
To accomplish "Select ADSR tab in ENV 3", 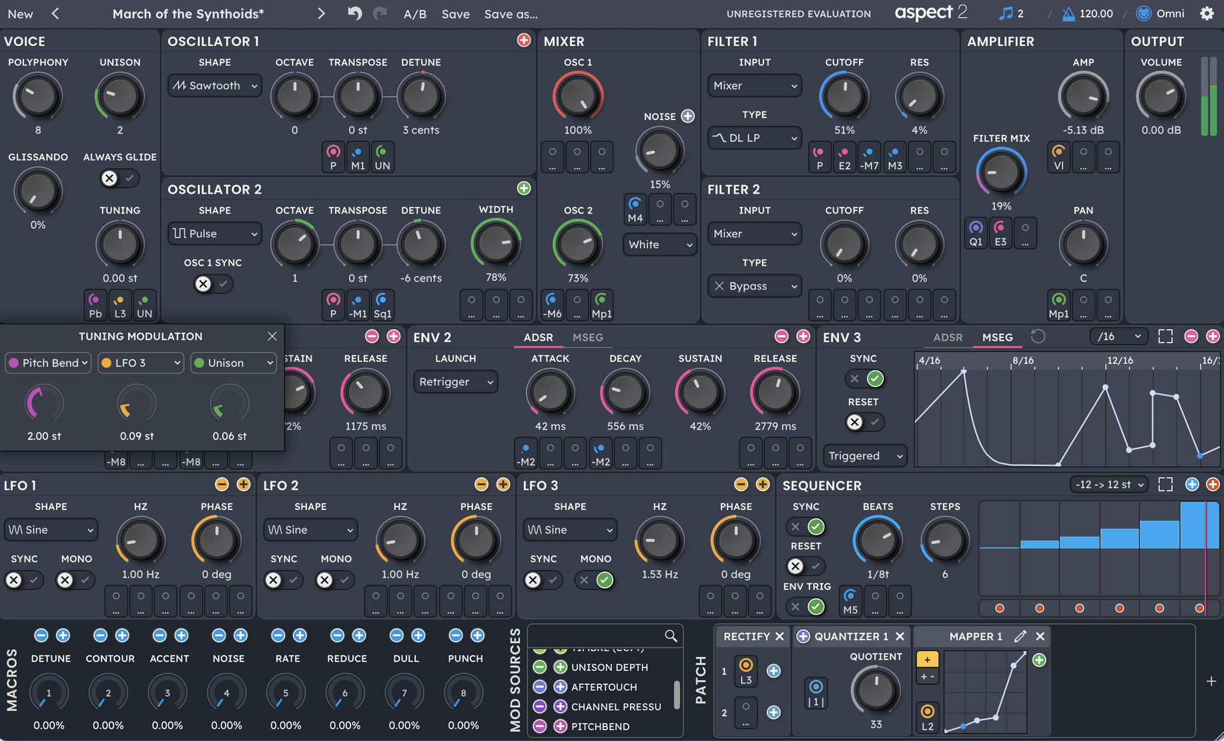I will click(948, 337).
